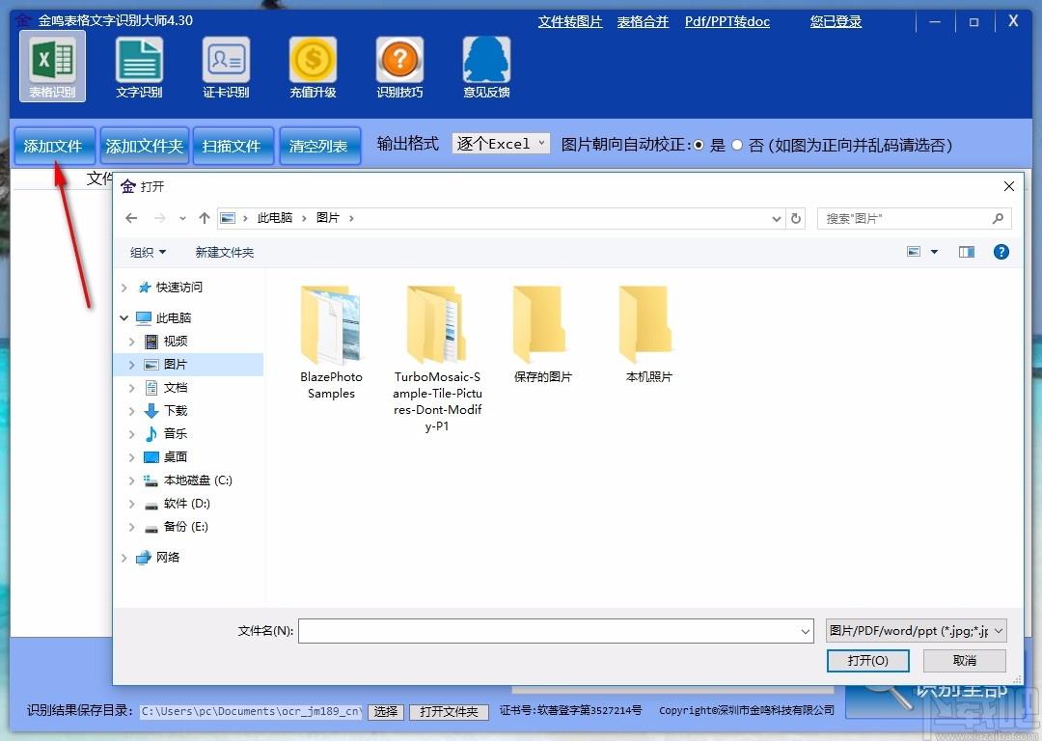
Task: Click 新建文件夹 in the dialog
Action: click(x=225, y=252)
